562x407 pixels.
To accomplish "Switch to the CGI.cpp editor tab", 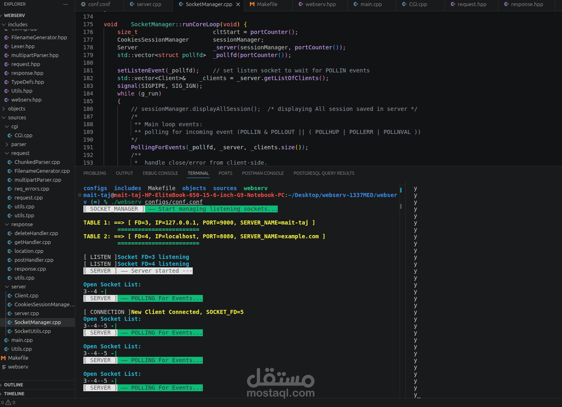I will pos(418,4).
